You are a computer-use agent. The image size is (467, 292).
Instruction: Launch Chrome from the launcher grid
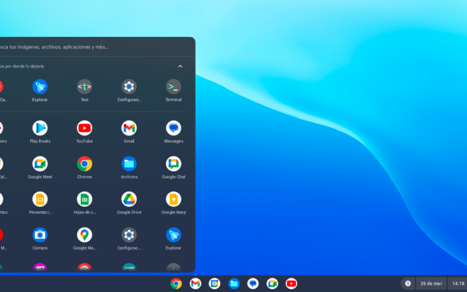pyautogui.click(x=84, y=164)
